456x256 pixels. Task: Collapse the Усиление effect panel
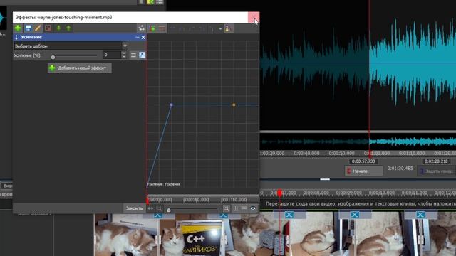pyautogui.click(x=138, y=37)
